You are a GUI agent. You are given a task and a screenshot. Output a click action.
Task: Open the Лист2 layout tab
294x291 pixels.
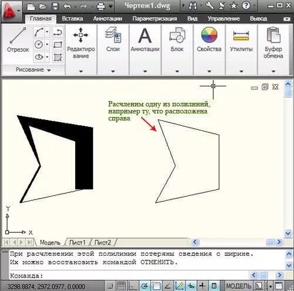(103, 243)
